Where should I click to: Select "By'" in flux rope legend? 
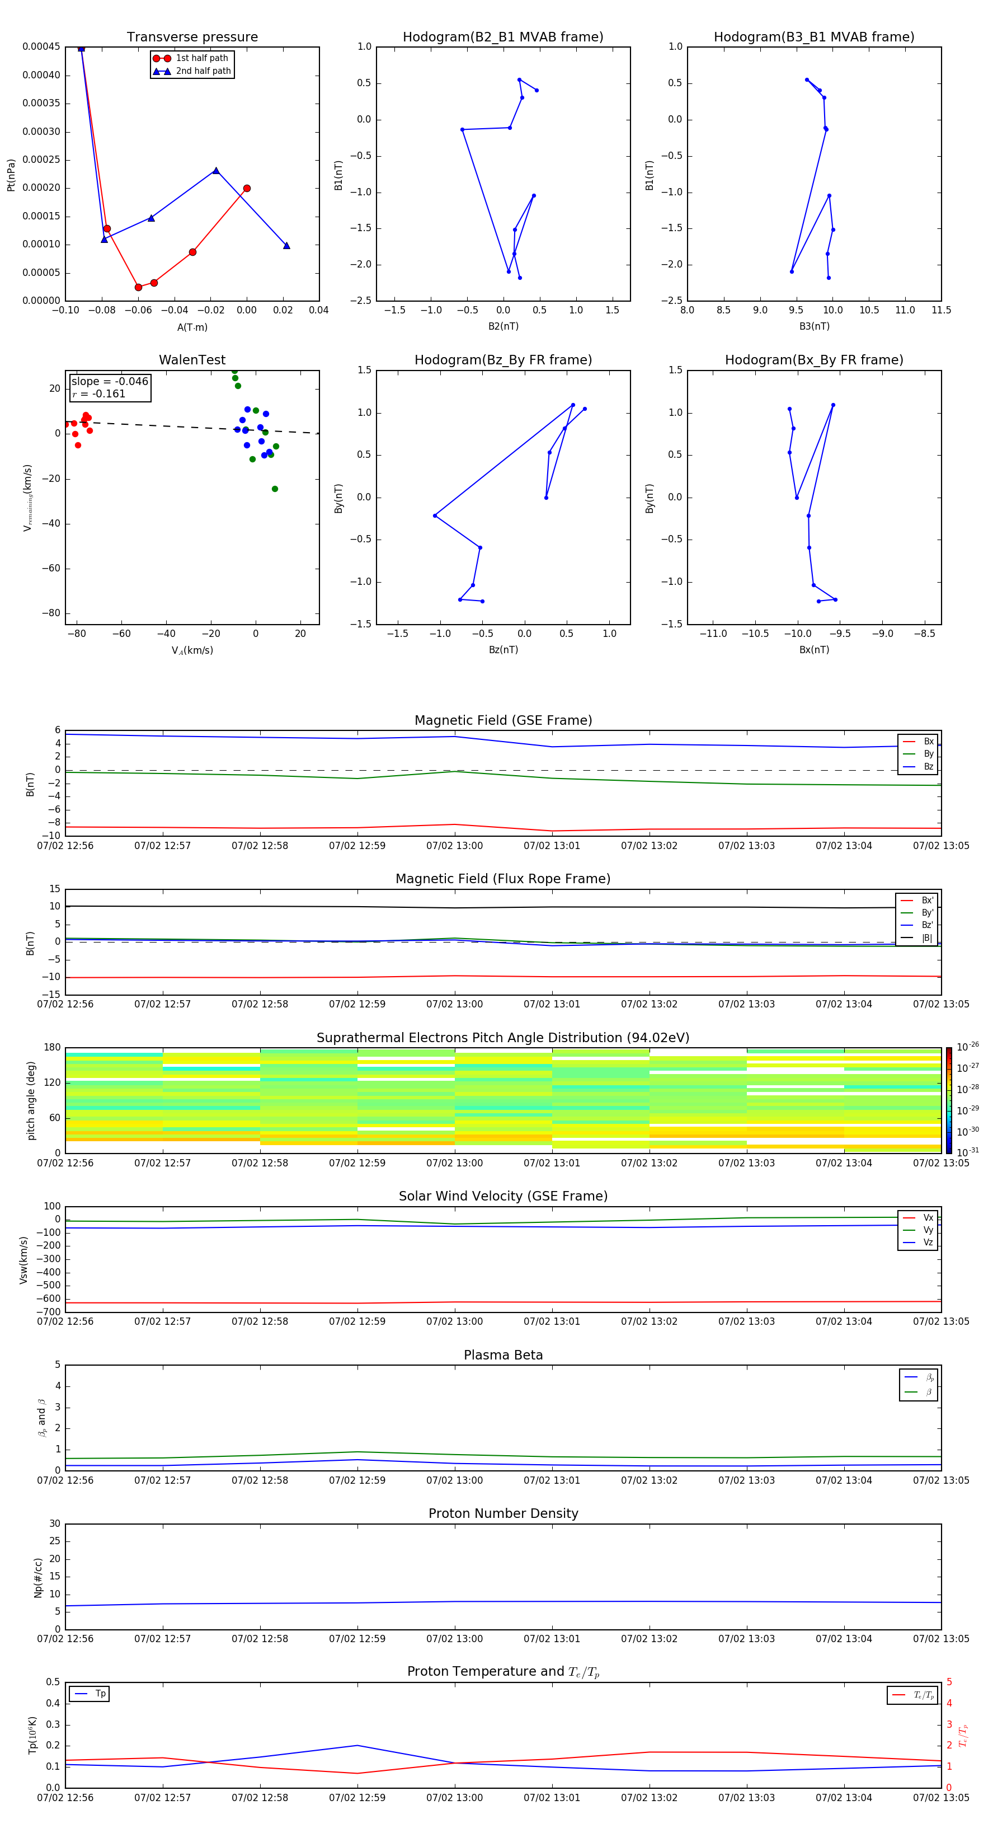[x=917, y=913]
